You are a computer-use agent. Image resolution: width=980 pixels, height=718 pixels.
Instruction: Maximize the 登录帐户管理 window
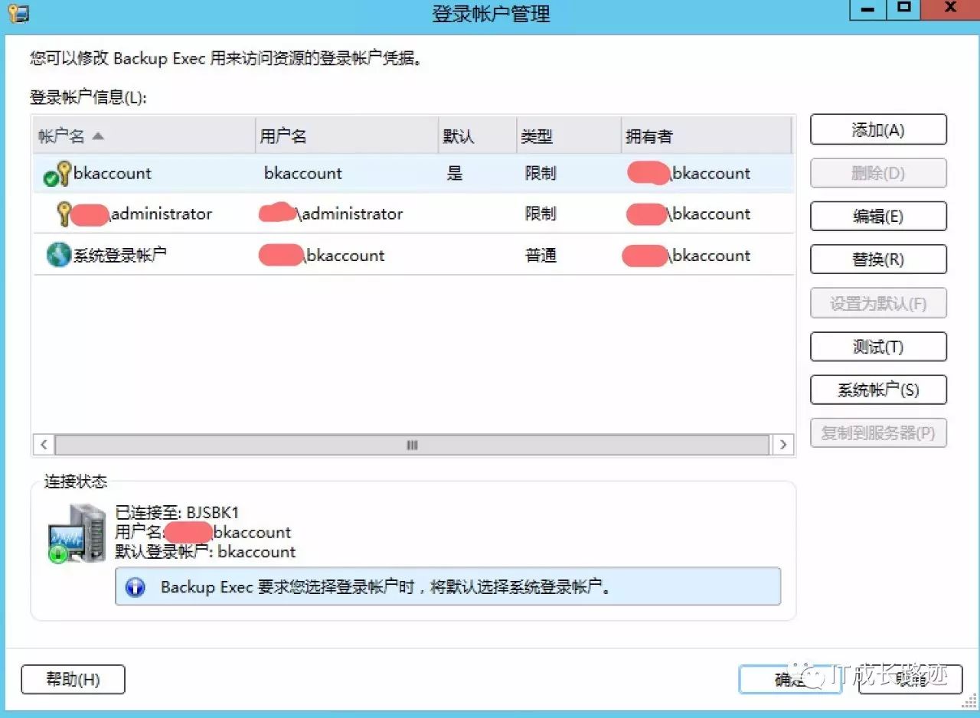[904, 9]
